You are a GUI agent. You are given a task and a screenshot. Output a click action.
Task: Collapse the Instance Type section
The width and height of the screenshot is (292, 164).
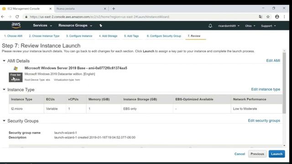point(4,90)
